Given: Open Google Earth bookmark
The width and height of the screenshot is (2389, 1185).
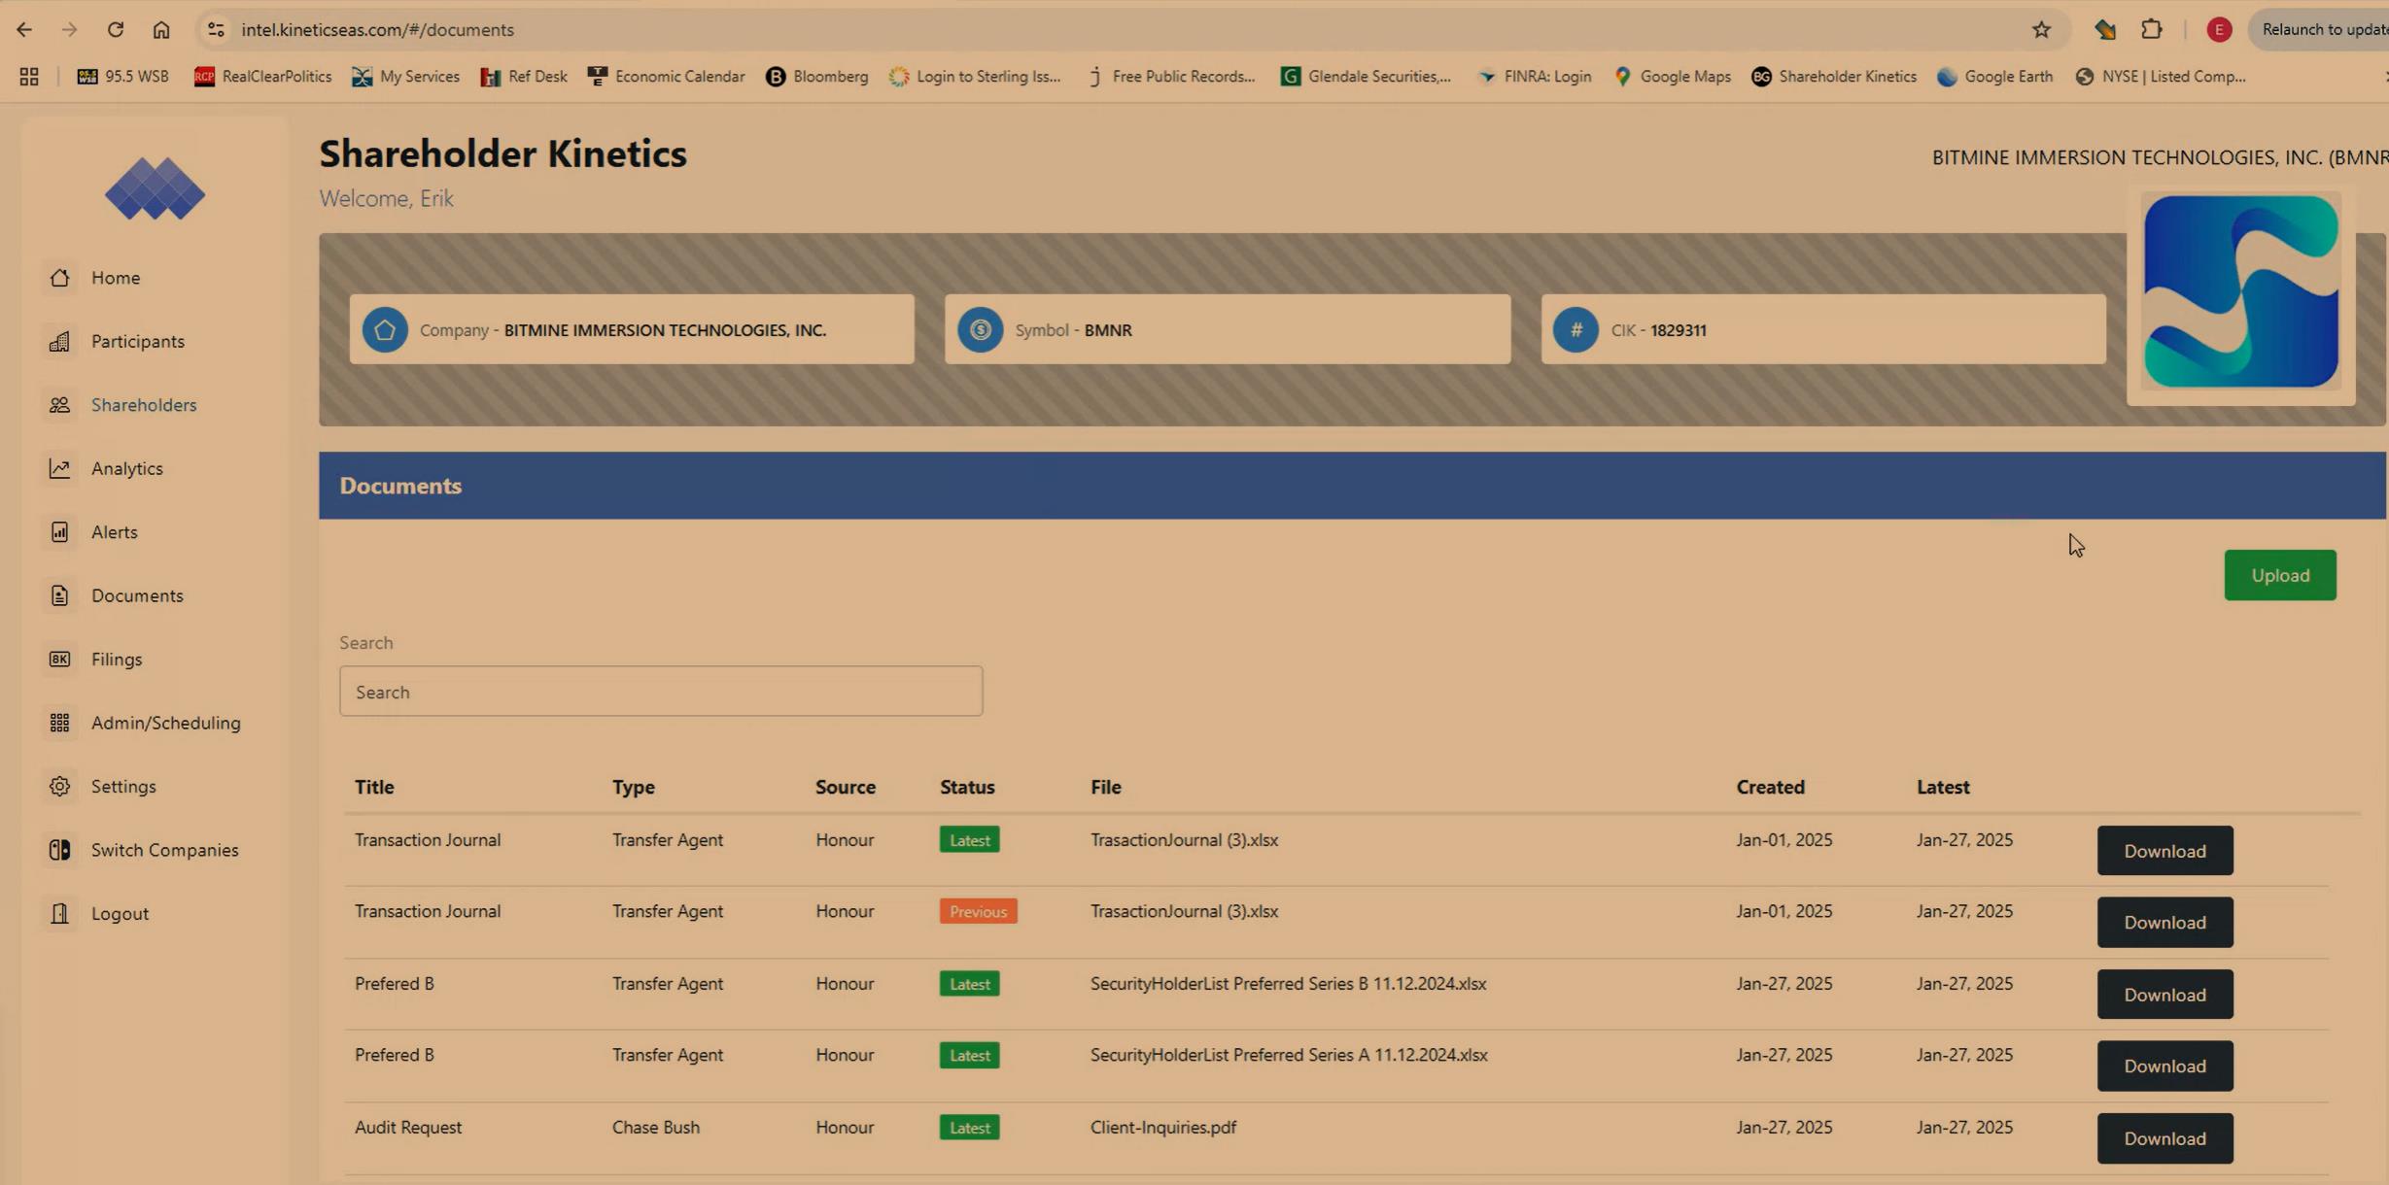Looking at the screenshot, I should 1994,77.
